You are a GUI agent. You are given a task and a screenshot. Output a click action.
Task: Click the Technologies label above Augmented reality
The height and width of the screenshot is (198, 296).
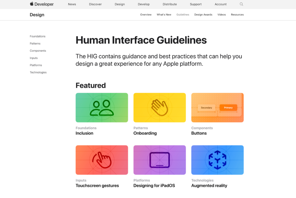[x=202, y=180]
